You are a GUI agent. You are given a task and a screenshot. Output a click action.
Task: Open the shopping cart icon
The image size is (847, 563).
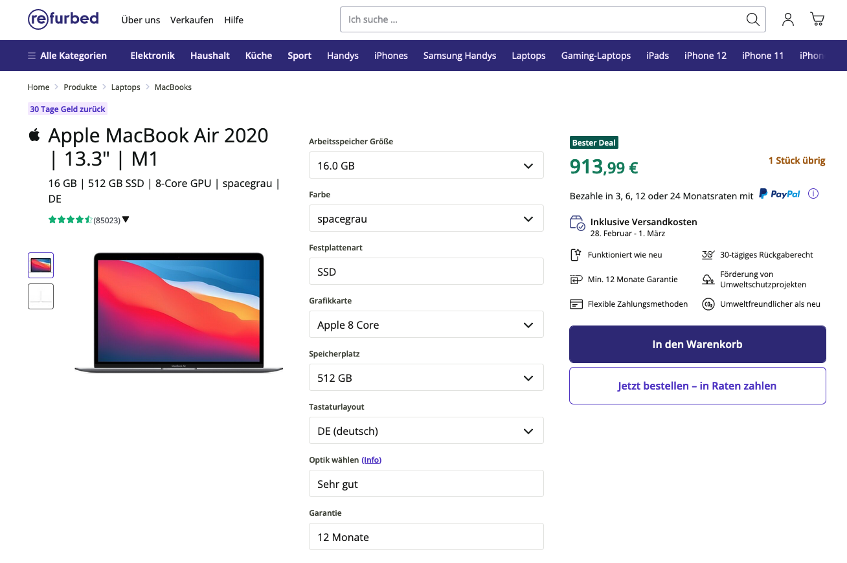817,19
